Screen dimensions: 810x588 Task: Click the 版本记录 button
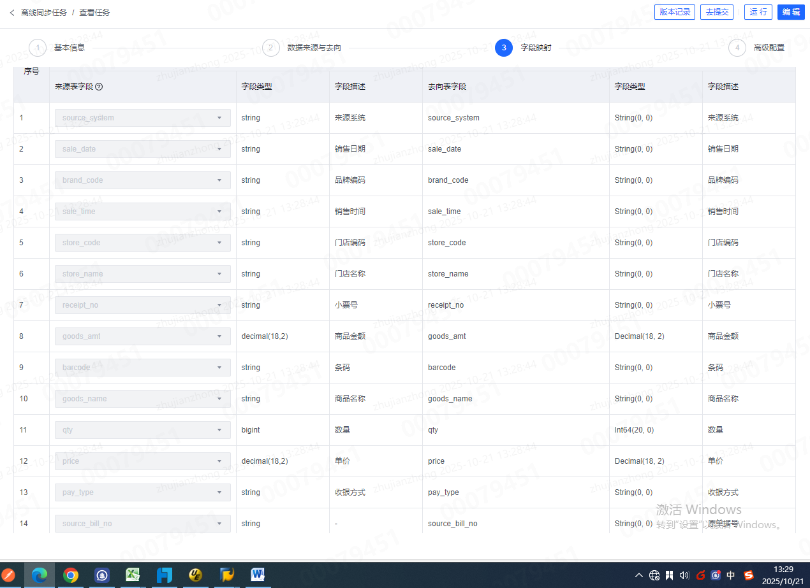click(675, 12)
